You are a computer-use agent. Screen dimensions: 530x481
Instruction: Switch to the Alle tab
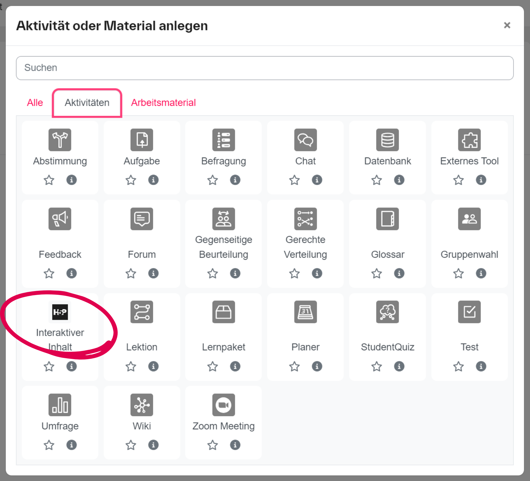pyautogui.click(x=35, y=102)
